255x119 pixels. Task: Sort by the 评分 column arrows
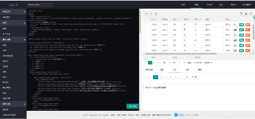(200, 19)
